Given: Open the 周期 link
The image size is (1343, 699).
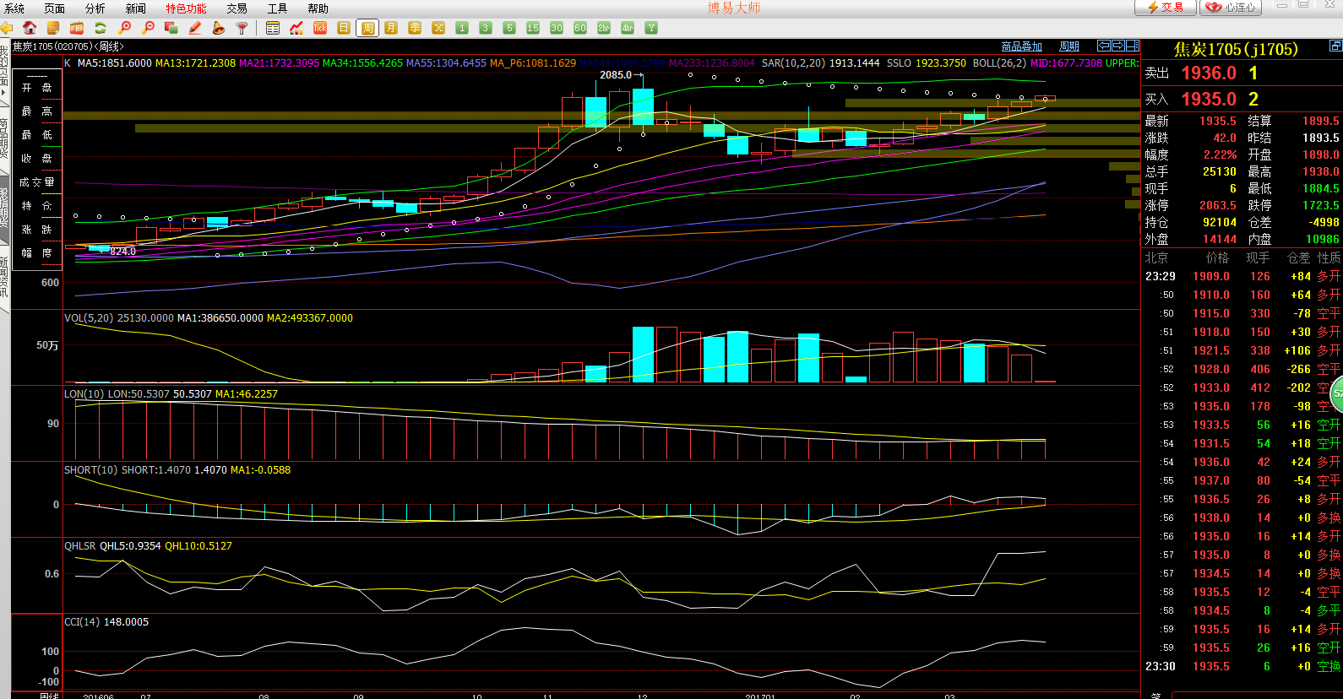Looking at the screenshot, I should coord(1069,46).
